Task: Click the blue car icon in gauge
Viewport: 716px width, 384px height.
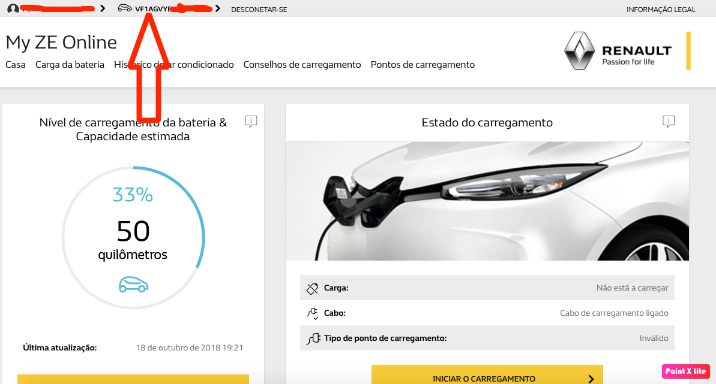Action: tap(133, 285)
